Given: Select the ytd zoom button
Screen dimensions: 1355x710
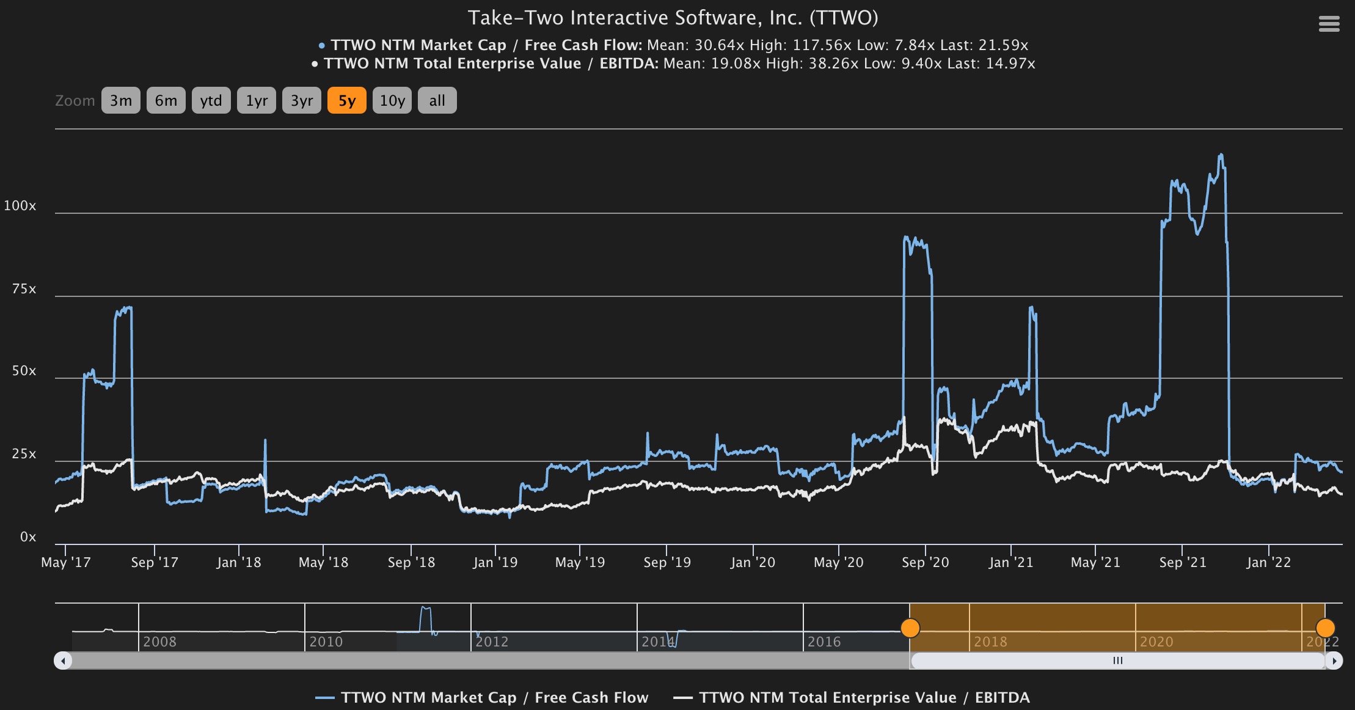Looking at the screenshot, I should (211, 101).
